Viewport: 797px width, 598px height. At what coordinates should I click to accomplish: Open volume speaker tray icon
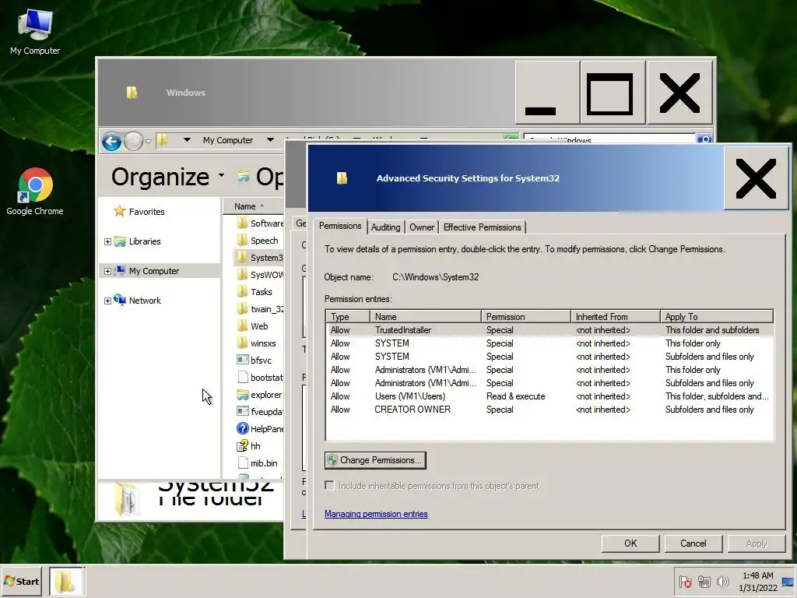[722, 581]
